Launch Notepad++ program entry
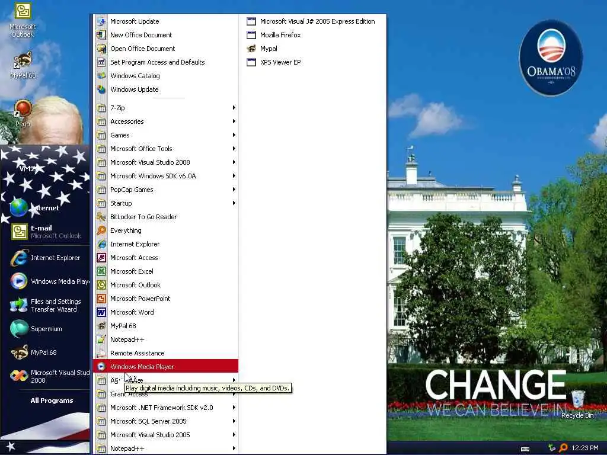The image size is (607, 455). tap(166, 339)
